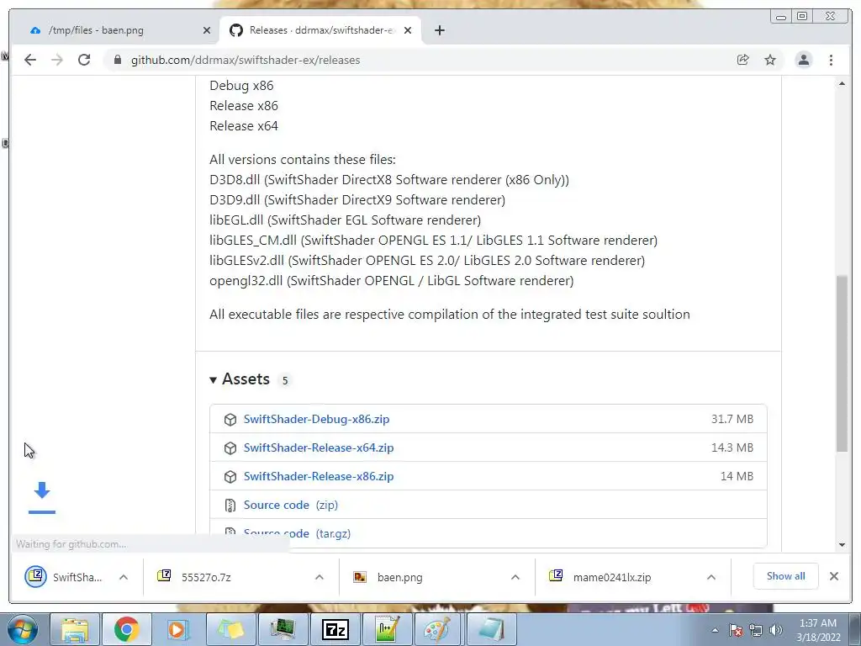
Task: Download SwiftShader-Release-x86.zip
Action: [319, 476]
